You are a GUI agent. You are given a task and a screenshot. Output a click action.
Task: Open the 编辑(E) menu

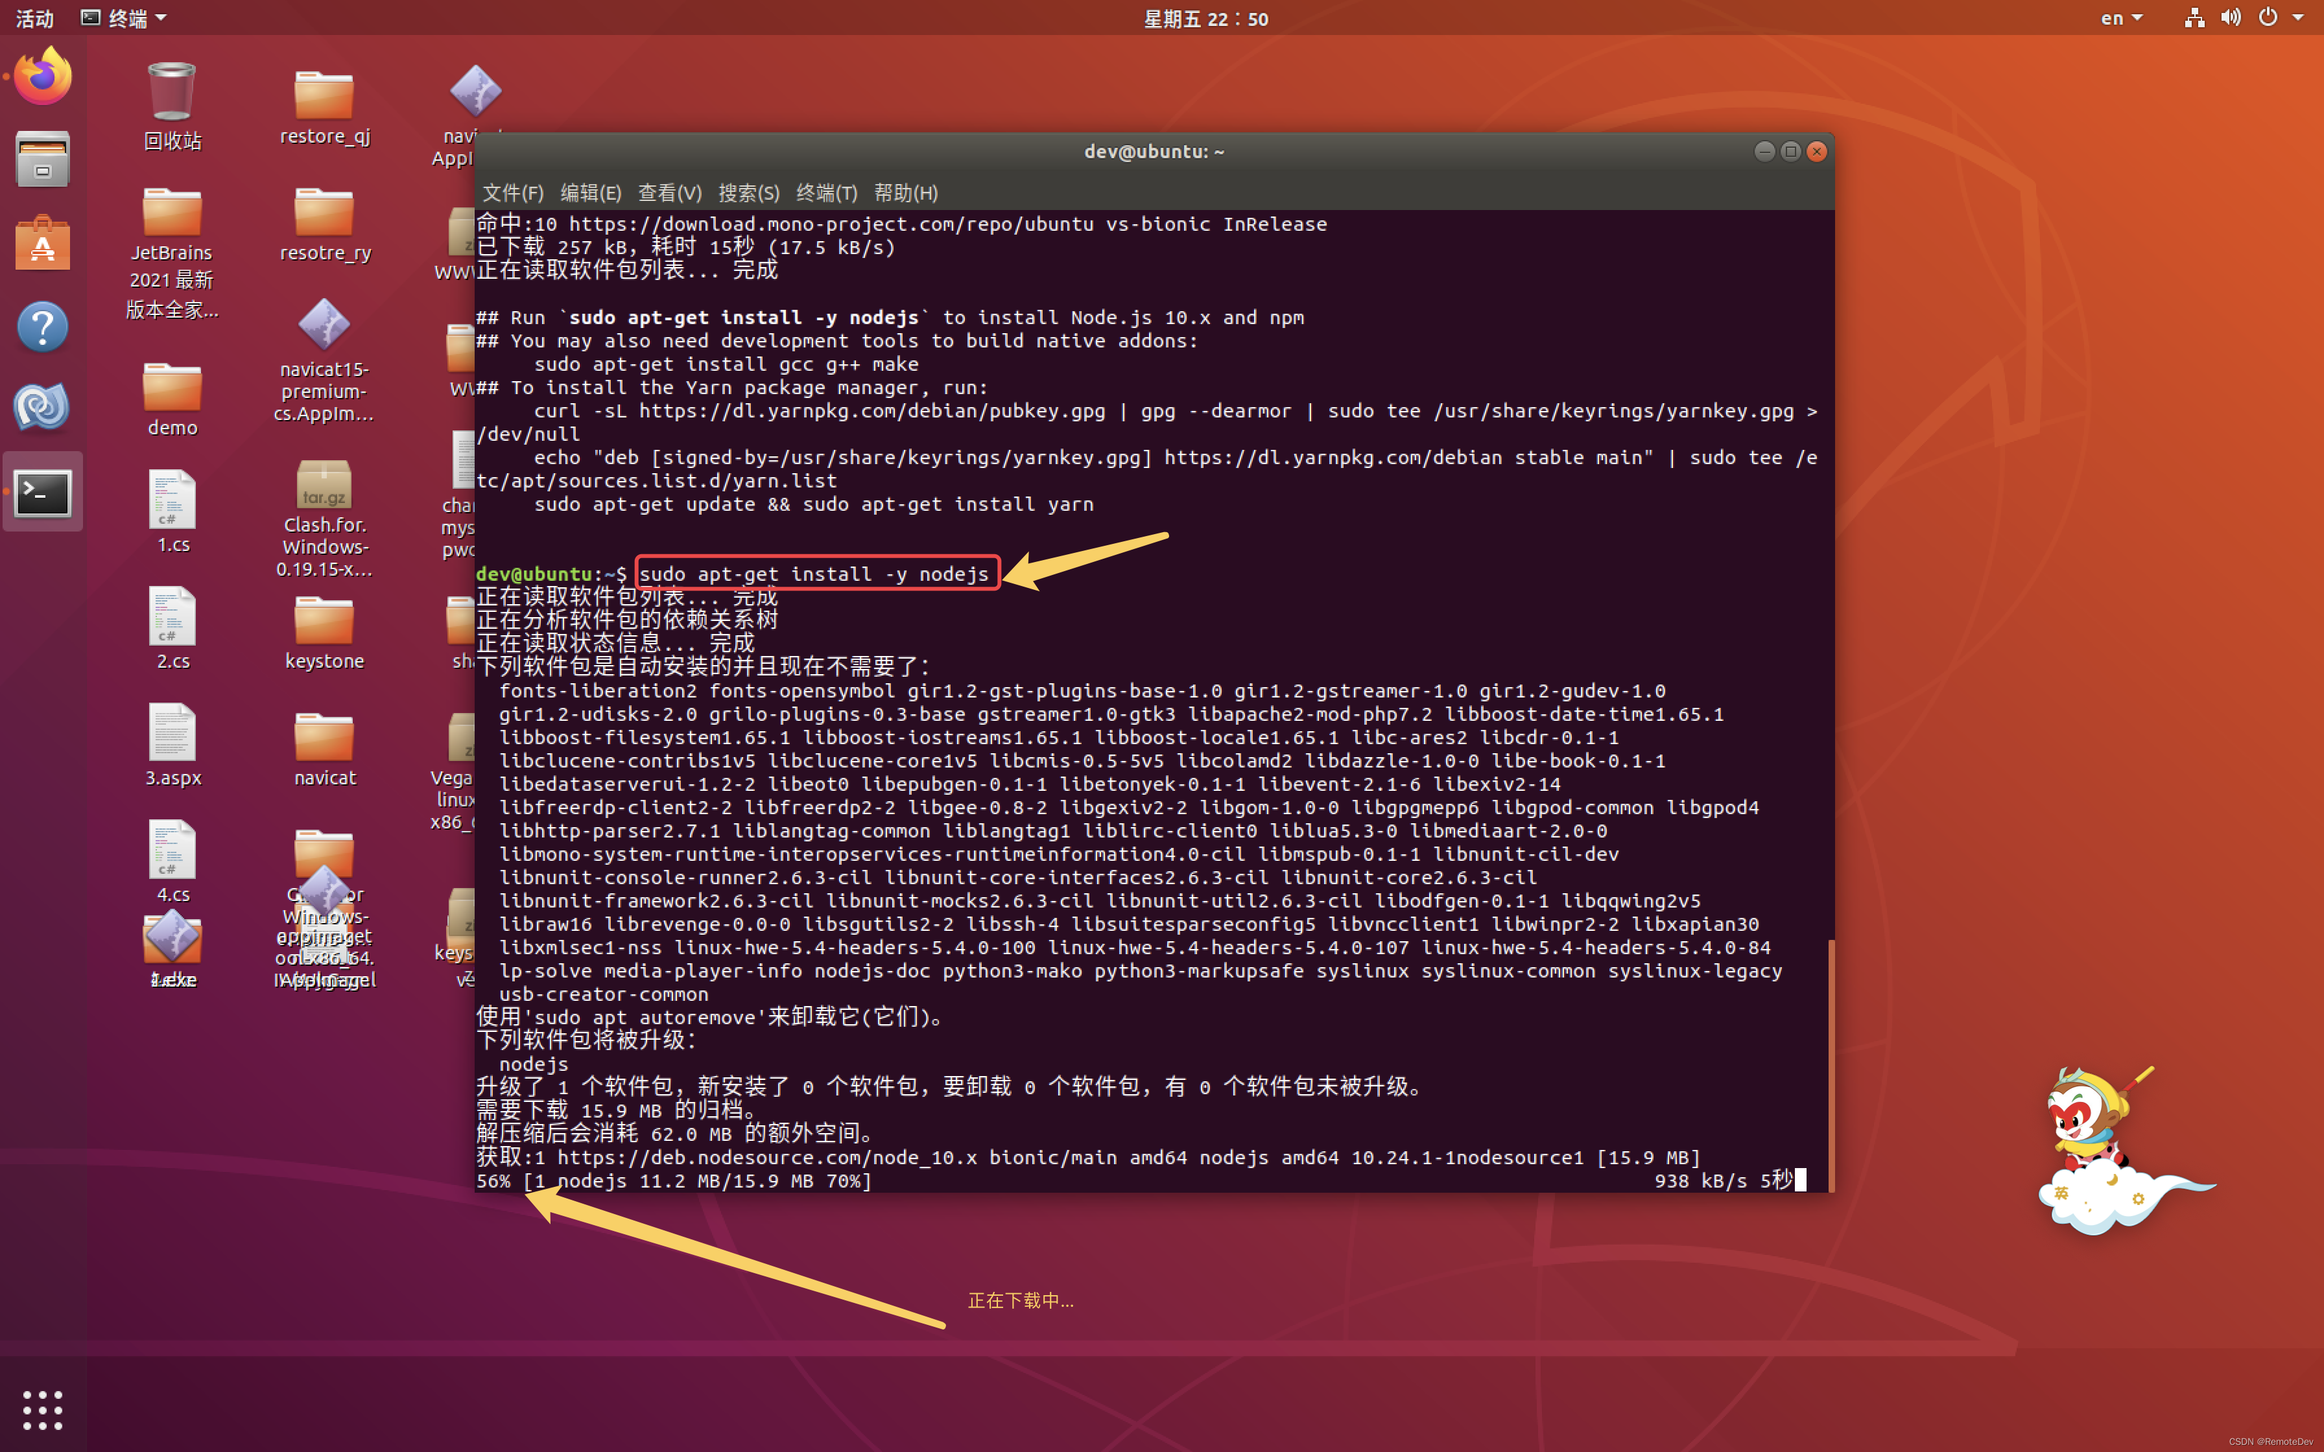(x=591, y=193)
